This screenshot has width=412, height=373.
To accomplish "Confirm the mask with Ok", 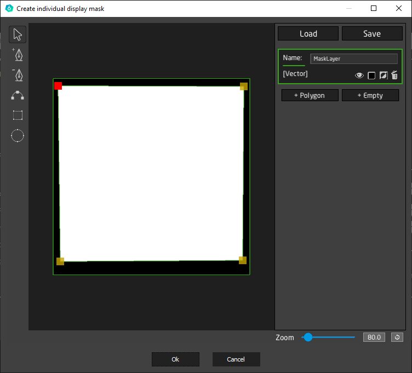I will (x=175, y=359).
